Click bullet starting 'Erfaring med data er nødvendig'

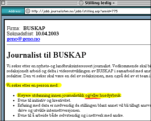pos(84,105)
